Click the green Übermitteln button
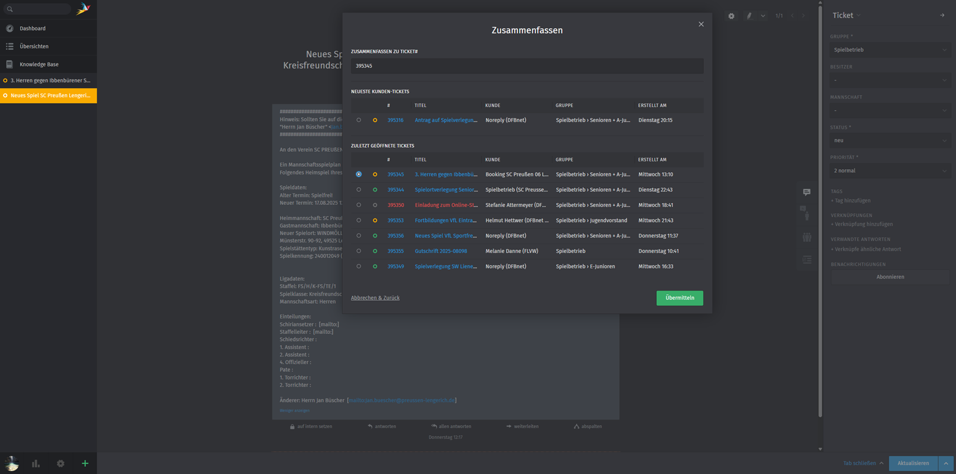 click(679, 298)
